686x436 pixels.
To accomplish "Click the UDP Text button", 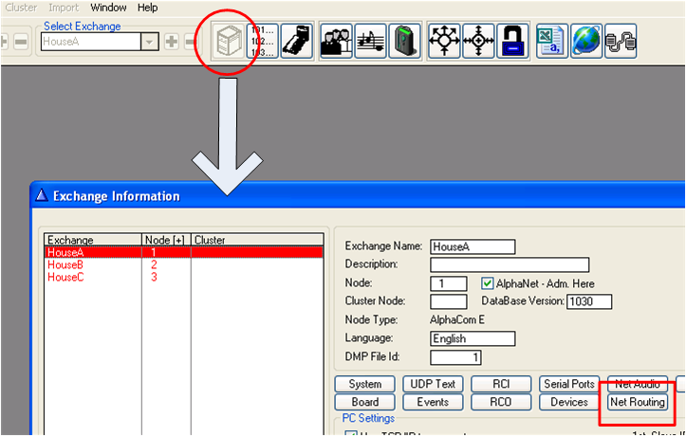I will click(434, 384).
